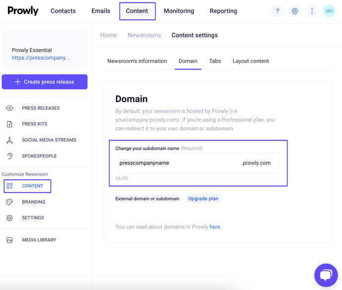Click the Customize Newsroom section label
Viewport: 342px width, 290px height.
point(25,174)
